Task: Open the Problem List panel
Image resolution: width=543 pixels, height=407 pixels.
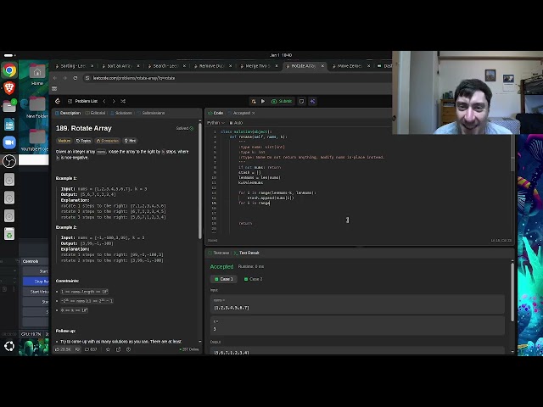Action: [x=82, y=101]
